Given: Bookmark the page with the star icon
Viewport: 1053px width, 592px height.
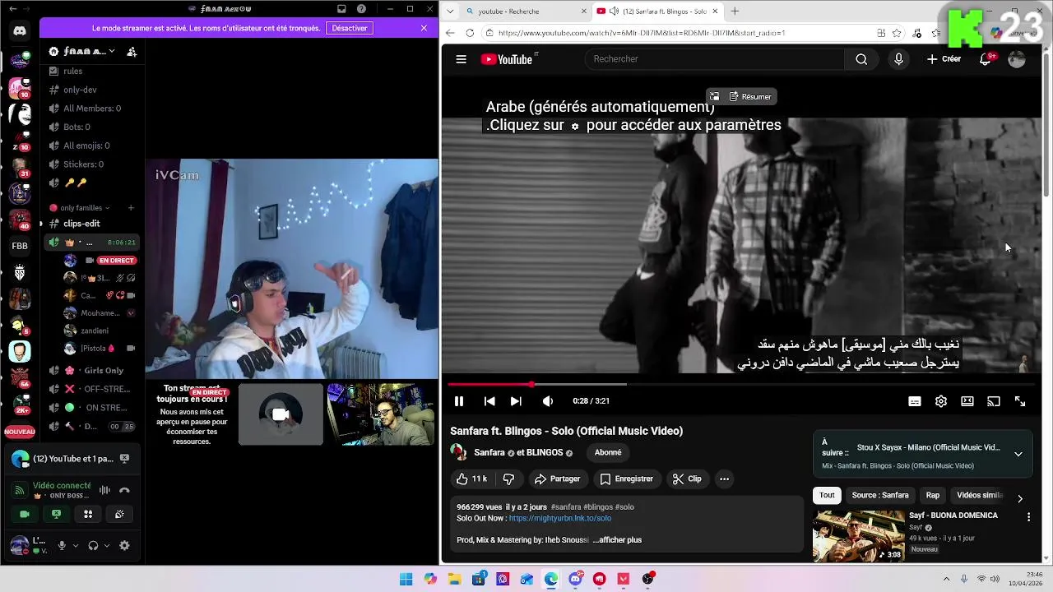Looking at the screenshot, I should (897, 33).
